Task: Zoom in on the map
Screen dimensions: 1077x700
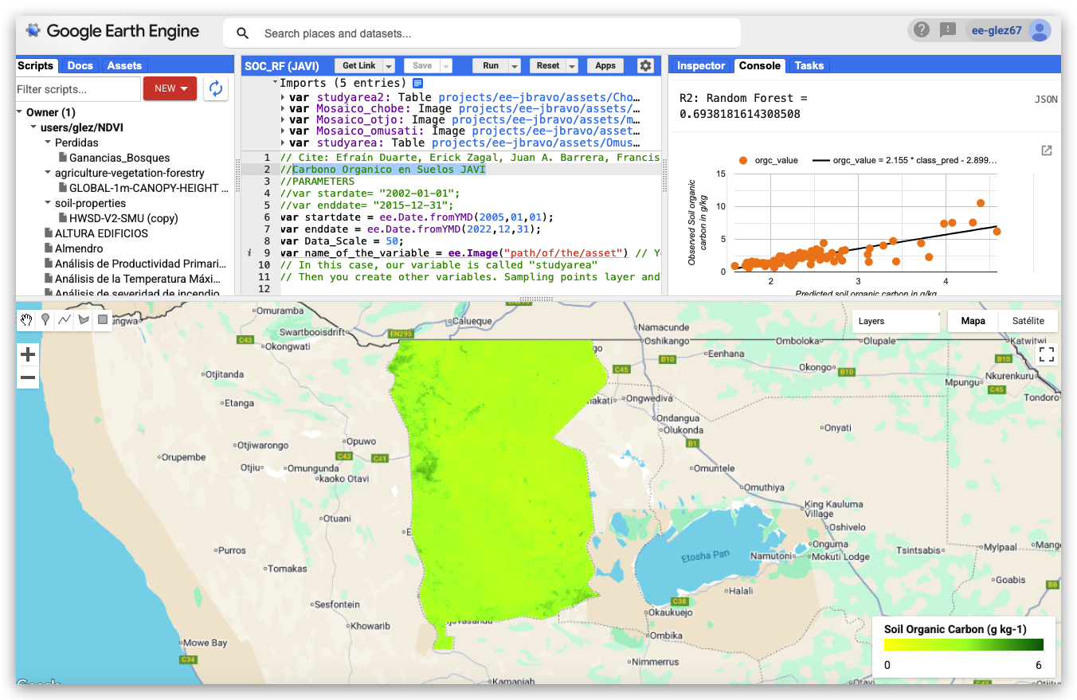Action: 28,354
